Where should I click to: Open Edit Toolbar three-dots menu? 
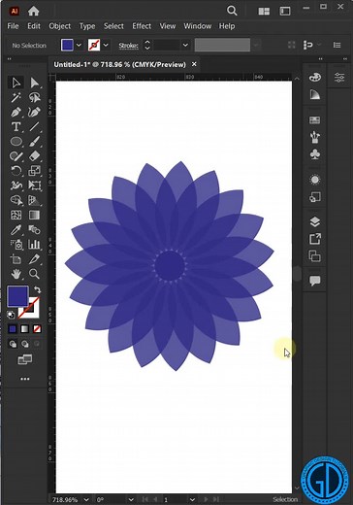click(25, 379)
